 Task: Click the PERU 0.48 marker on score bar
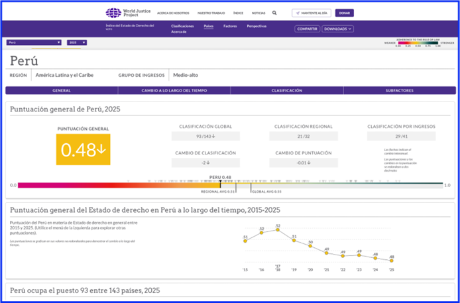[221, 182]
